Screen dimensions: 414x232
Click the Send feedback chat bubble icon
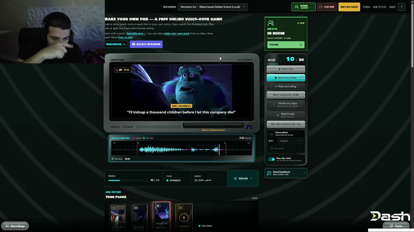coord(269,173)
